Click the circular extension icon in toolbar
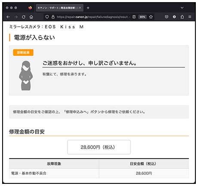 (x=174, y=17)
